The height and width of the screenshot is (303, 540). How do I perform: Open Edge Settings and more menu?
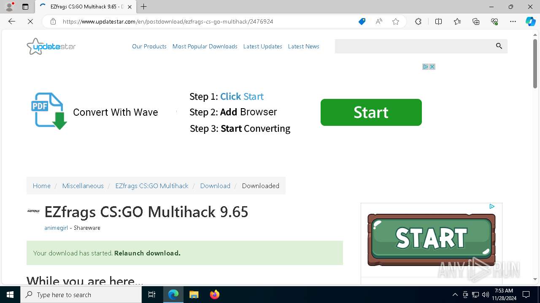click(x=513, y=21)
